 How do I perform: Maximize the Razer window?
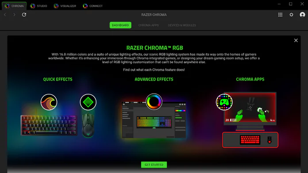(290, 4)
